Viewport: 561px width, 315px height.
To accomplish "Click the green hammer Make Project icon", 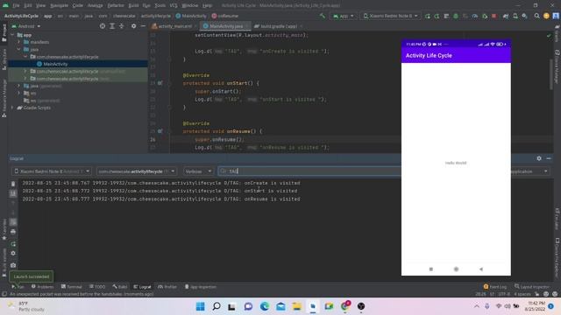I will tap(323, 16).
